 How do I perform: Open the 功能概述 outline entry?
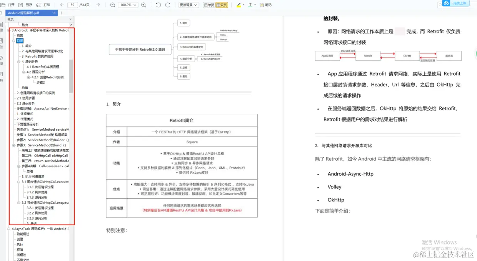click(x=23, y=234)
